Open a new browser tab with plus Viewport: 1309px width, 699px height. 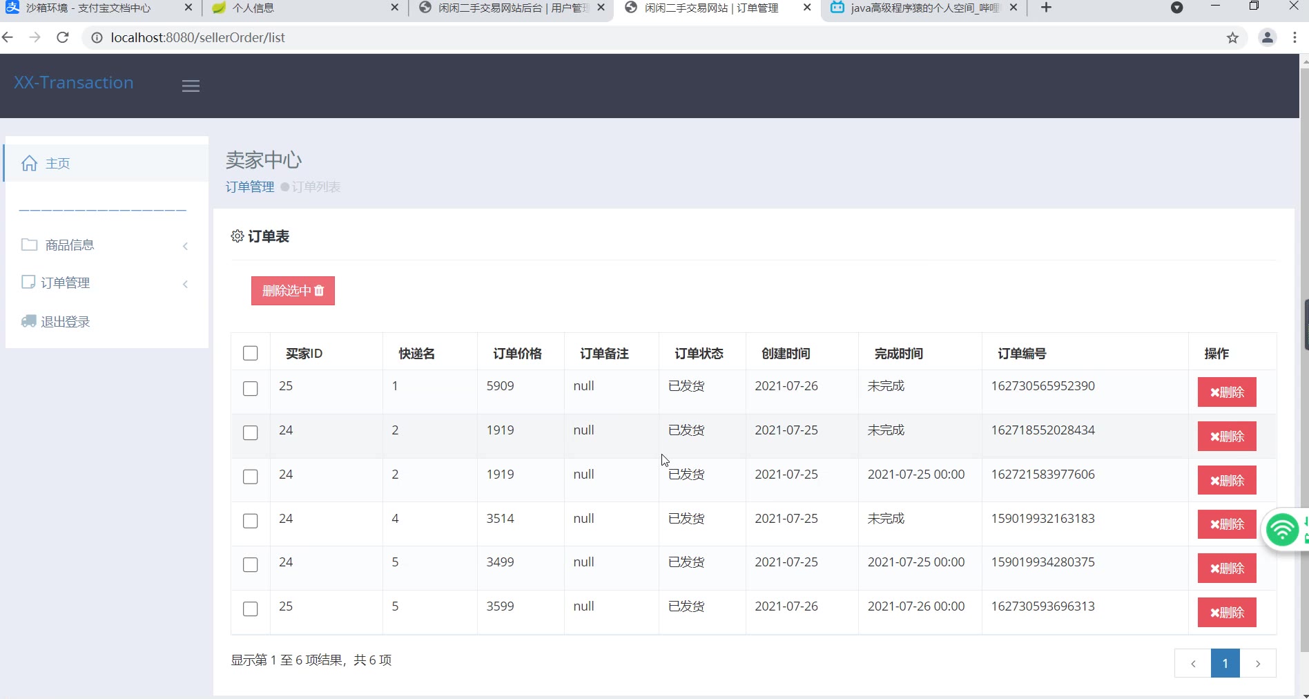pyautogui.click(x=1046, y=8)
